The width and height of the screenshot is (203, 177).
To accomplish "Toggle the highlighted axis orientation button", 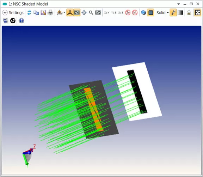I will [x=70, y=13].
